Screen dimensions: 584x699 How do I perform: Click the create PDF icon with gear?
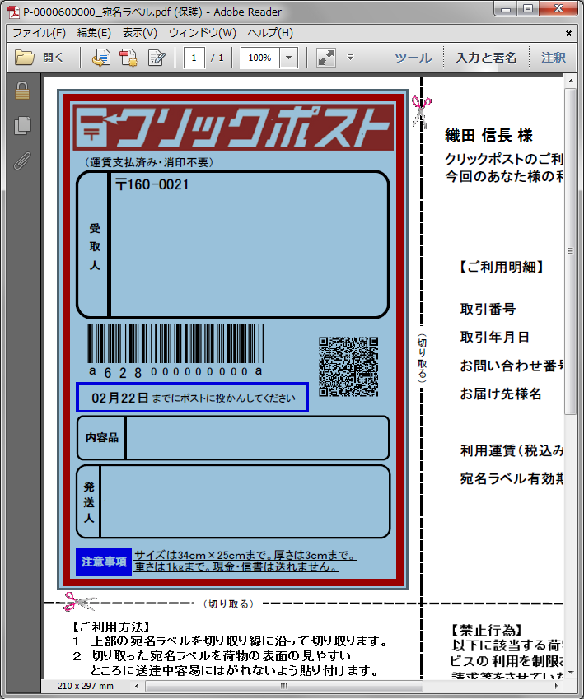(x=129, y=58)
